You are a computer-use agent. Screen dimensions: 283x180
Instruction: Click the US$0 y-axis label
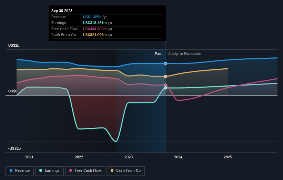[x=13, y=91]
